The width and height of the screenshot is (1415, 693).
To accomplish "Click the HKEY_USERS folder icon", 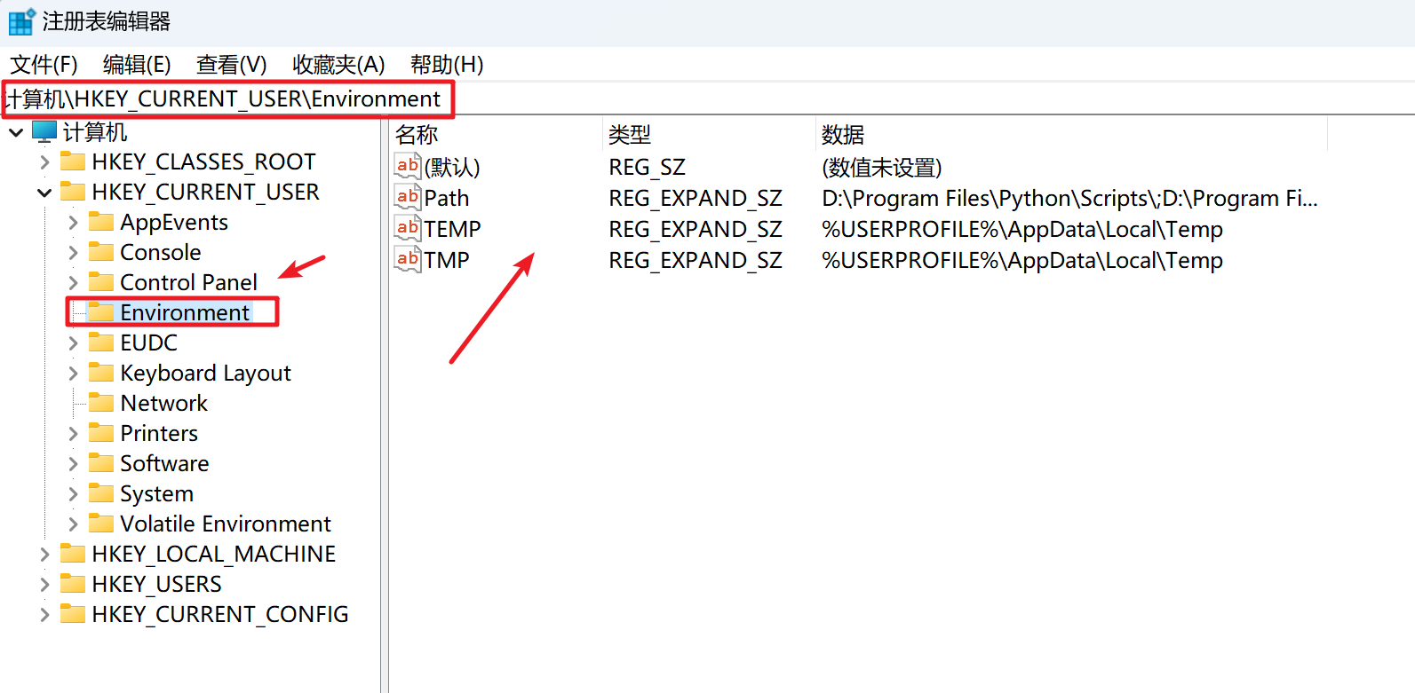I will click(x=73, y=584).
